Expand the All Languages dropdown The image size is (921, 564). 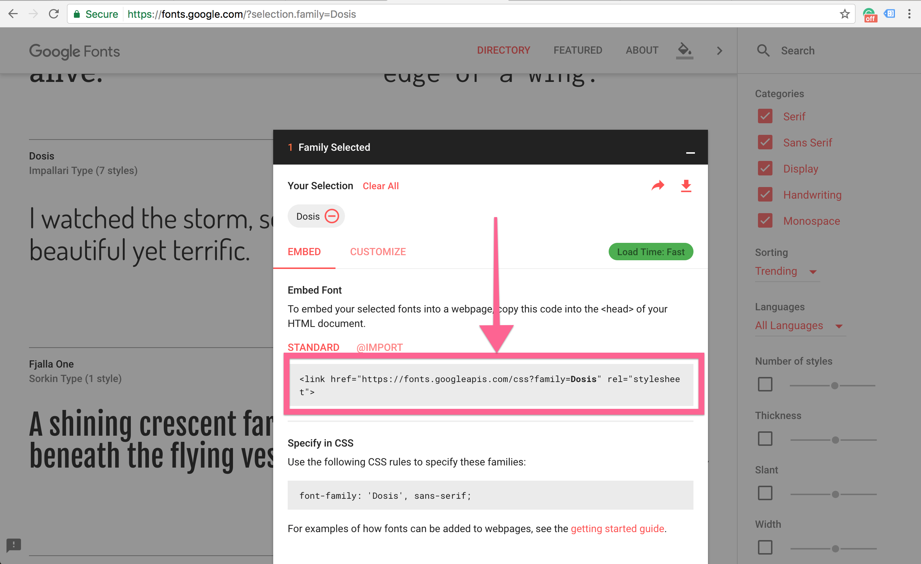(x=799, y=325)
